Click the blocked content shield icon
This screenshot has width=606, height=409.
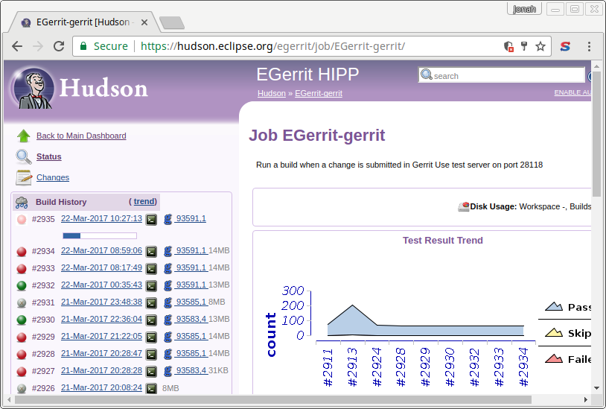tap(508, 46)
